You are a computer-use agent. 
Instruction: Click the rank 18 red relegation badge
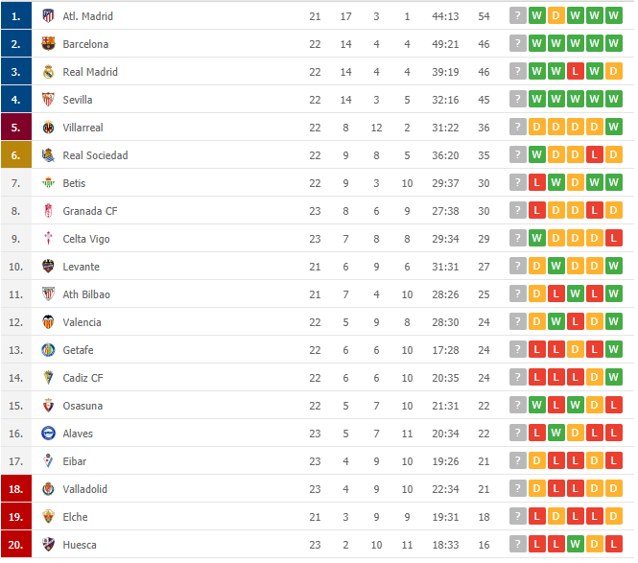pyautogui.click(x=16, y=489)
